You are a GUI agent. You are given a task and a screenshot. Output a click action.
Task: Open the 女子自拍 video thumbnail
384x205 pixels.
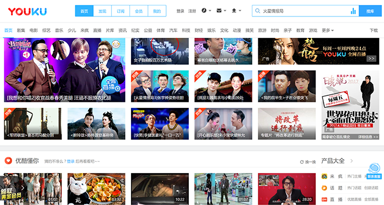click(160, 51)
